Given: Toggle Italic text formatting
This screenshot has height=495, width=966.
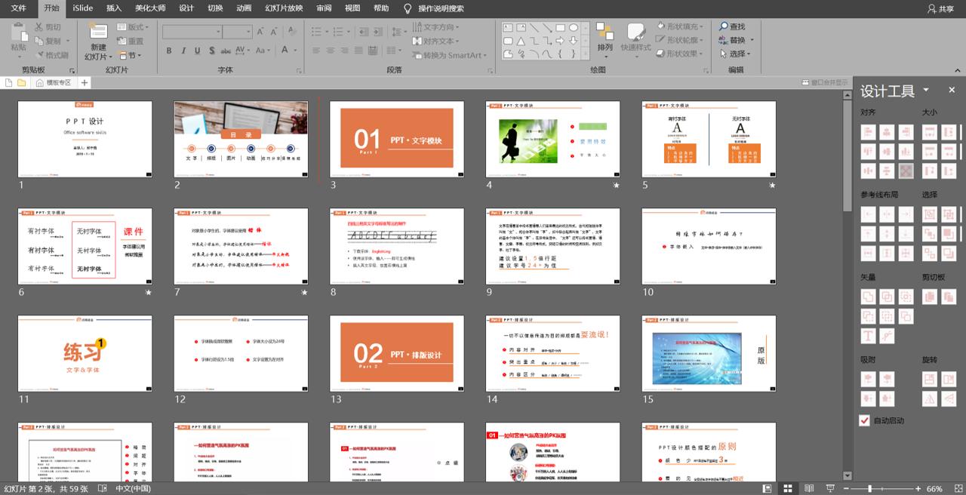Looking at the screenshot, I should pos(183,51).
